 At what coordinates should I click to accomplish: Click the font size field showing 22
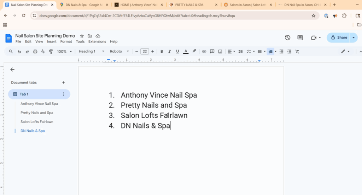(x=145, y=52)
